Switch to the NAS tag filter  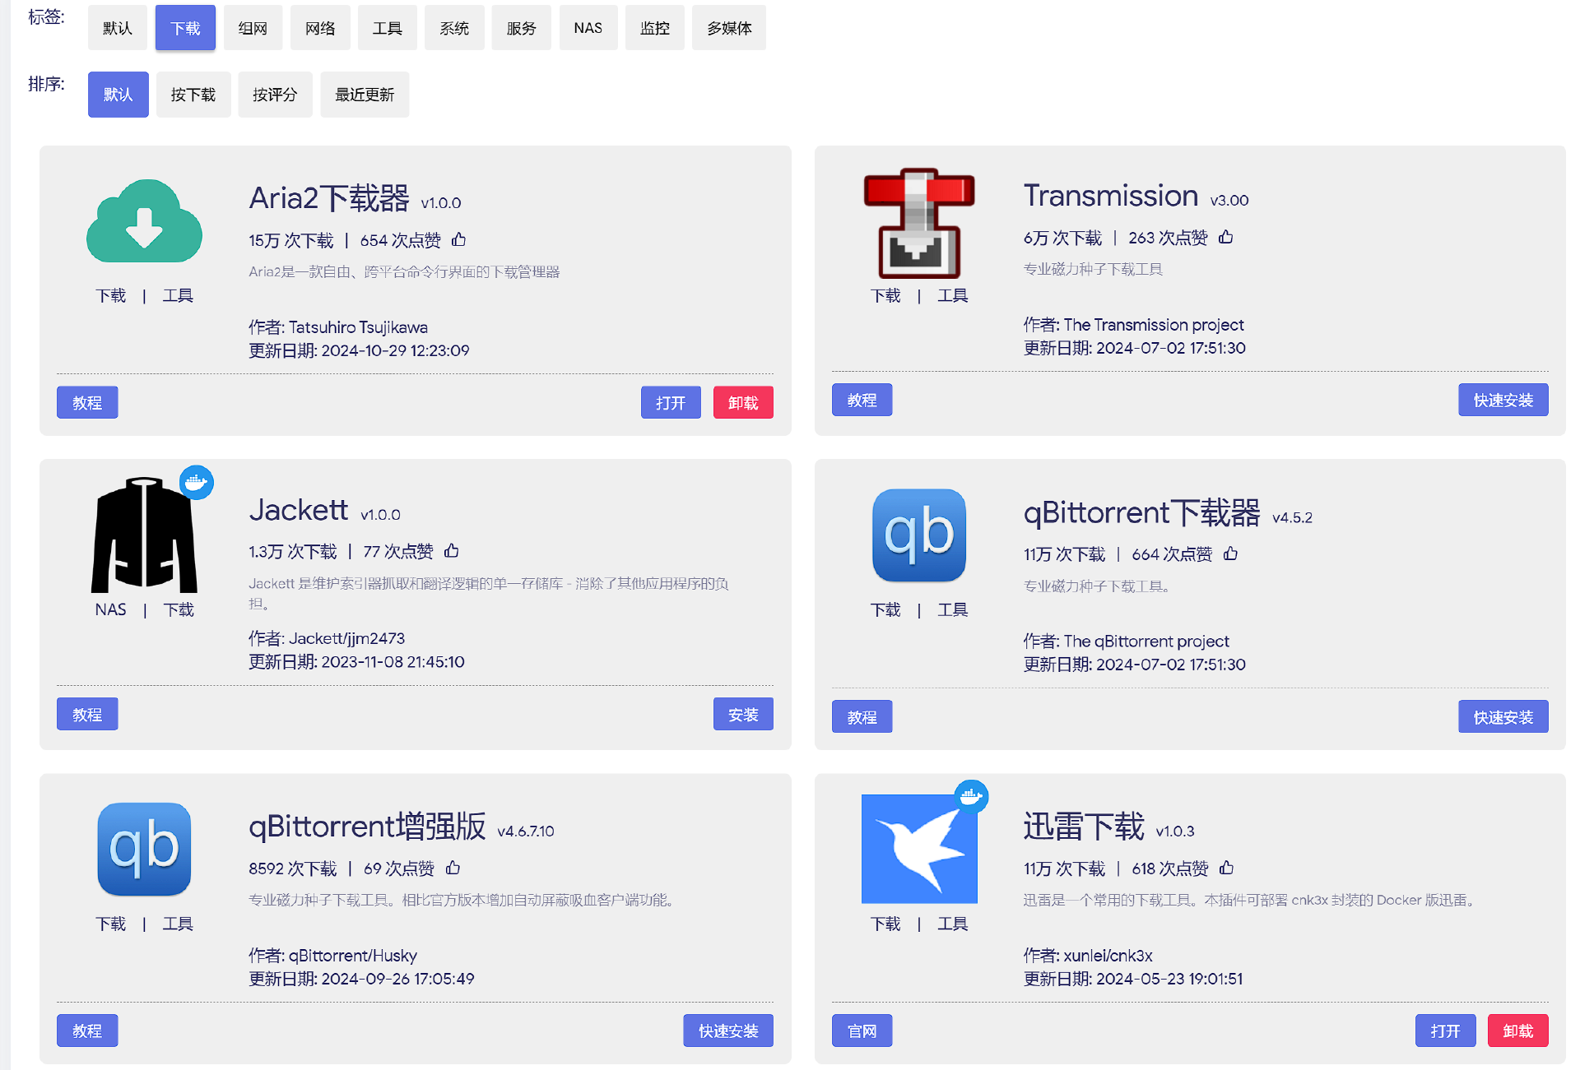click(588, 28)
